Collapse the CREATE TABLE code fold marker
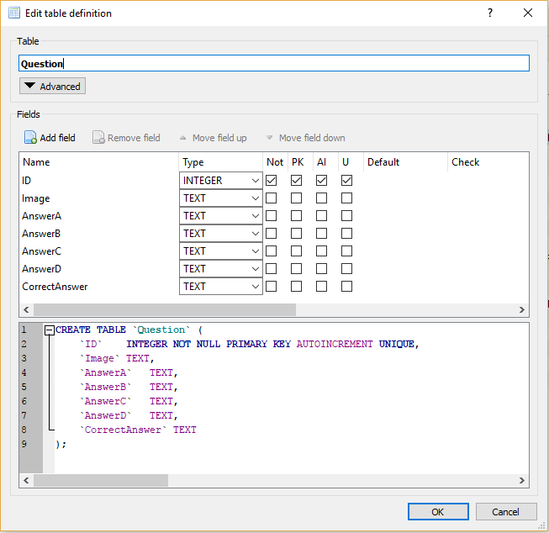Image resolution: width=549 pixels, height=533 pixels. [x=50, y=330]
